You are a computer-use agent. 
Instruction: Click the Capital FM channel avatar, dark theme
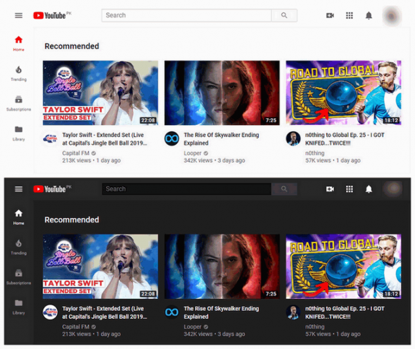[50, 312]
